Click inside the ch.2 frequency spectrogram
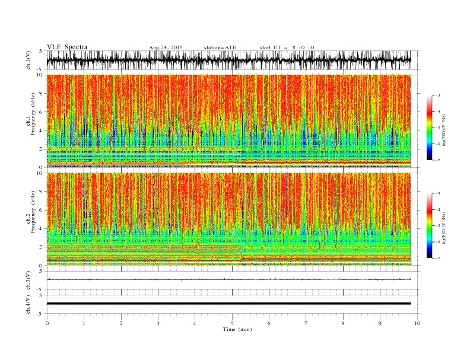The width and height of the screenshot is (470, 363). (228, 219)
